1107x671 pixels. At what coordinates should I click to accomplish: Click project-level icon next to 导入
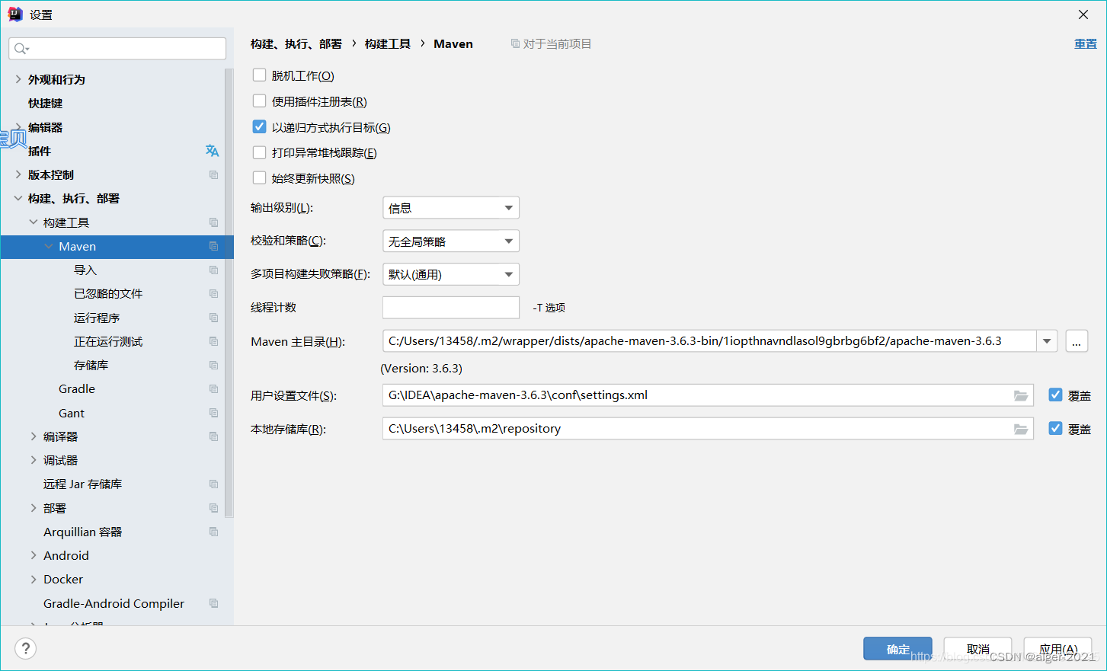pyautogui.click(x=214, y=270)
